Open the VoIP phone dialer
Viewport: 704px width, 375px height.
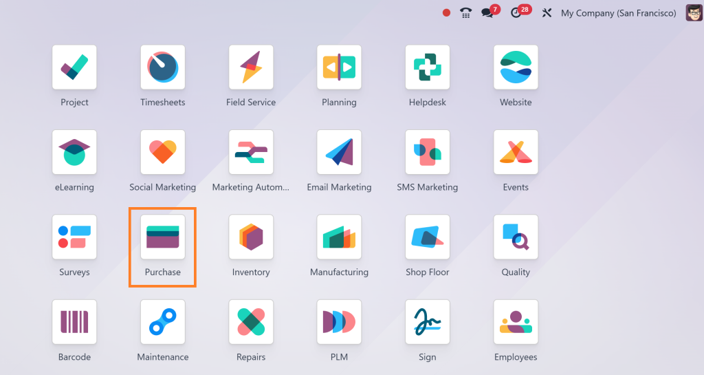(465, 13)
